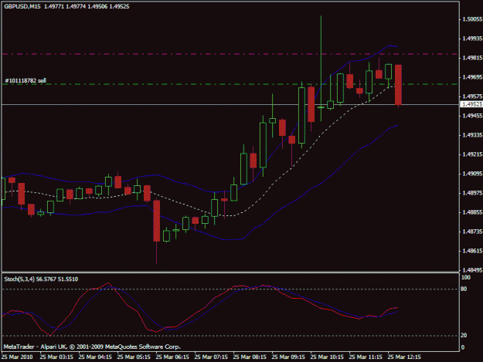Click the 1.49455 price axis label
Image resolution: width=483 pixels, height=362 pixels.
point(472,116)
